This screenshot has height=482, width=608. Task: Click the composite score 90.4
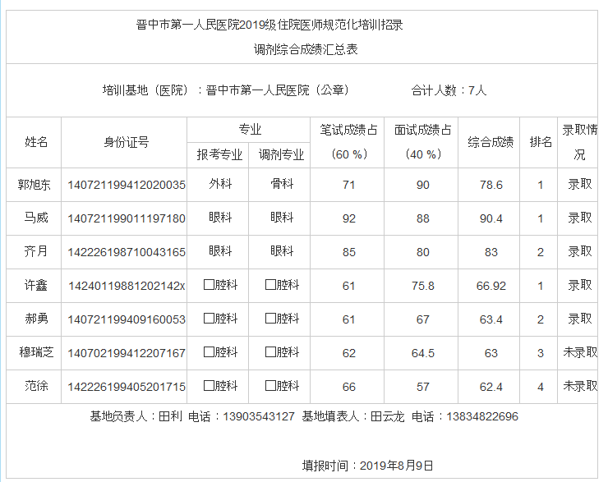(x=491, y=218)
